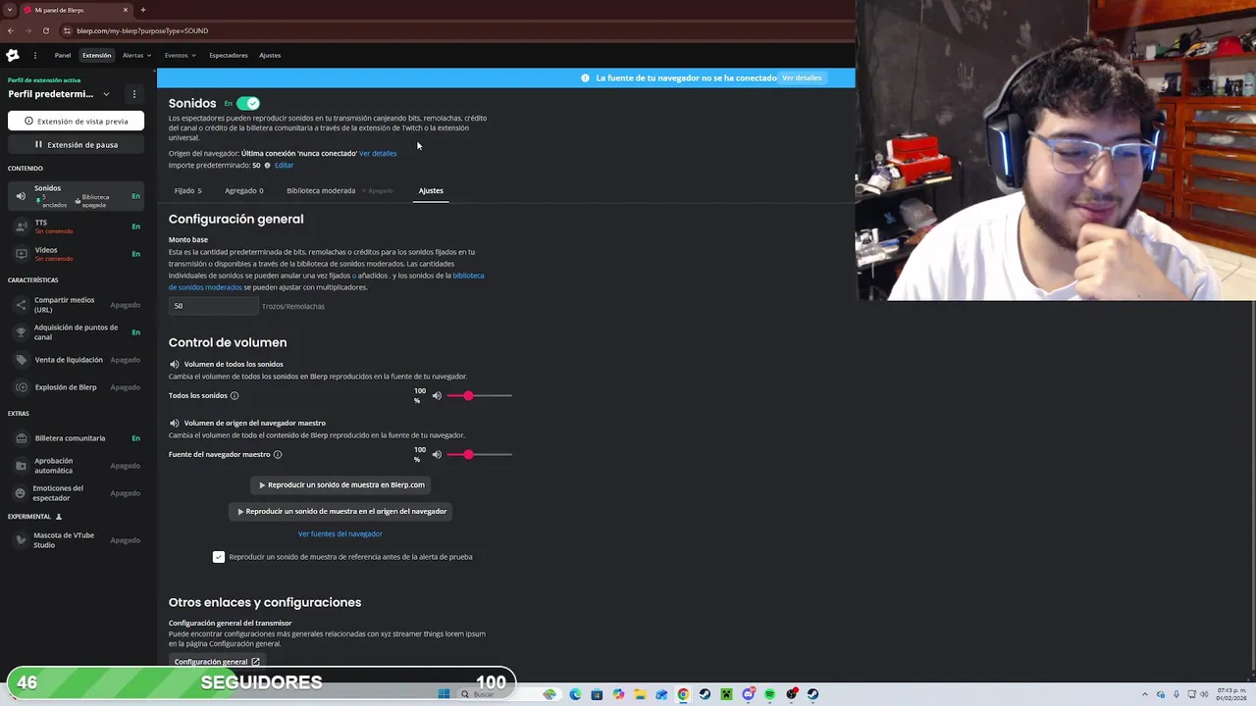
Task: Select the Ajustes tab under Sonidos
Action: [431, 190]
